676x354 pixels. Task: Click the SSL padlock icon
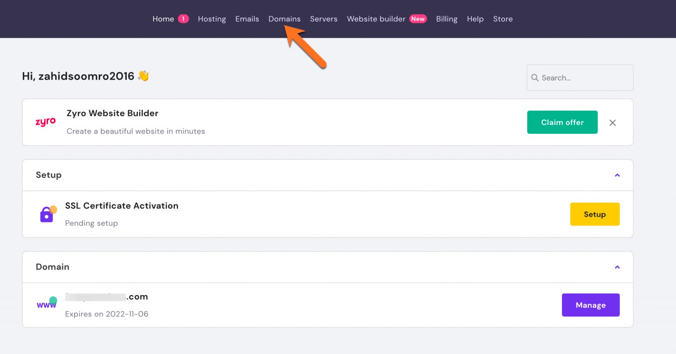pyautogui.click(x=48, y=214)
